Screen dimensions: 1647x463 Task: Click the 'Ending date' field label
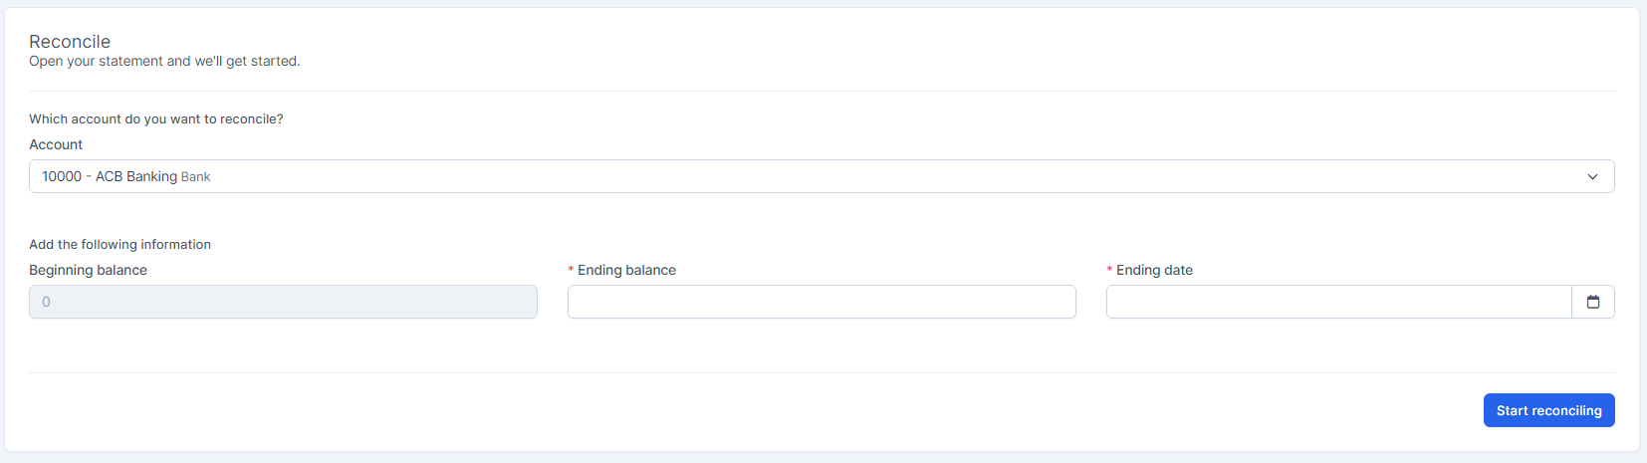coord(1154,270)
